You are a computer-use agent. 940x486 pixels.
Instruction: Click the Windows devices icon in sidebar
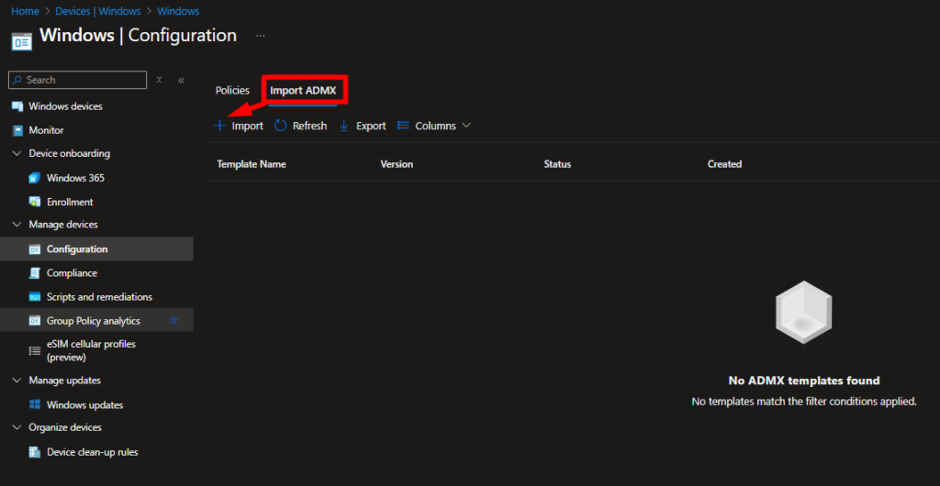click(17, 106)
